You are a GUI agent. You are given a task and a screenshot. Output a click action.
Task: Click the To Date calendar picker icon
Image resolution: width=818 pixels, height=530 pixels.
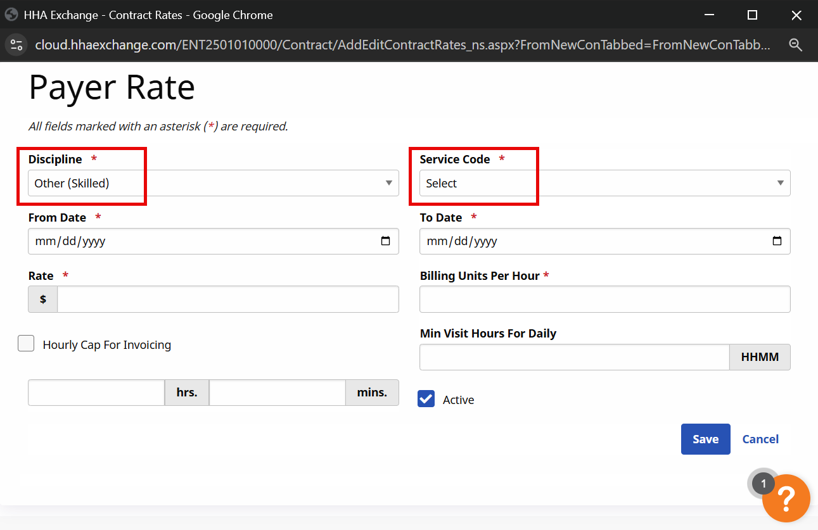pyautogui.click(x=777, y=241)
